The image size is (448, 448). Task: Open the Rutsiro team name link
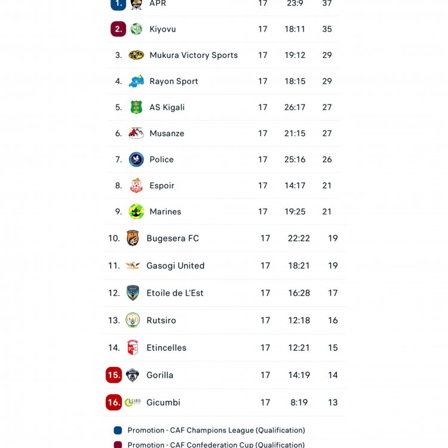click(161, 321)
